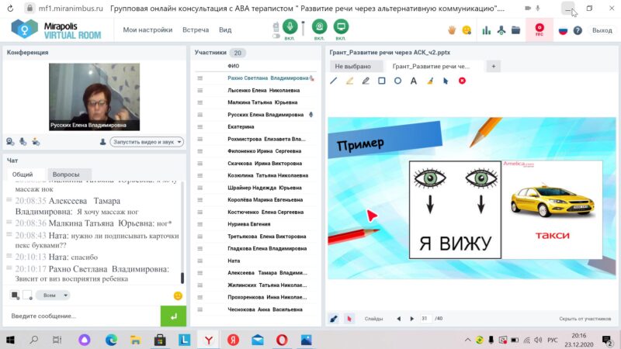Image resolution: width=621 pixels, height=349 pixels.
Task: Open the Opera browser taskbar icon
Action: click(x=282, y=340)
